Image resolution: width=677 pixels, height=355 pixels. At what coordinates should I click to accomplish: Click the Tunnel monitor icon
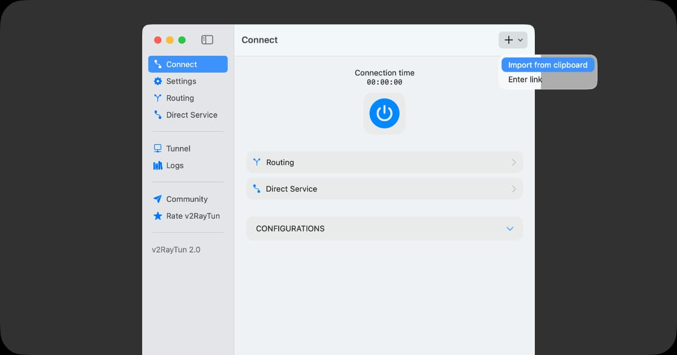(158, 149)
